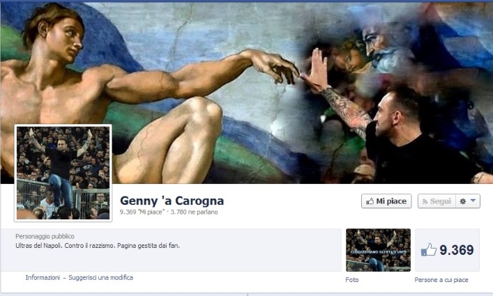The width and height of the screenshot is (493, 296).
Task: Open the gear settings dropdown
Action: [x=468, y=201]
